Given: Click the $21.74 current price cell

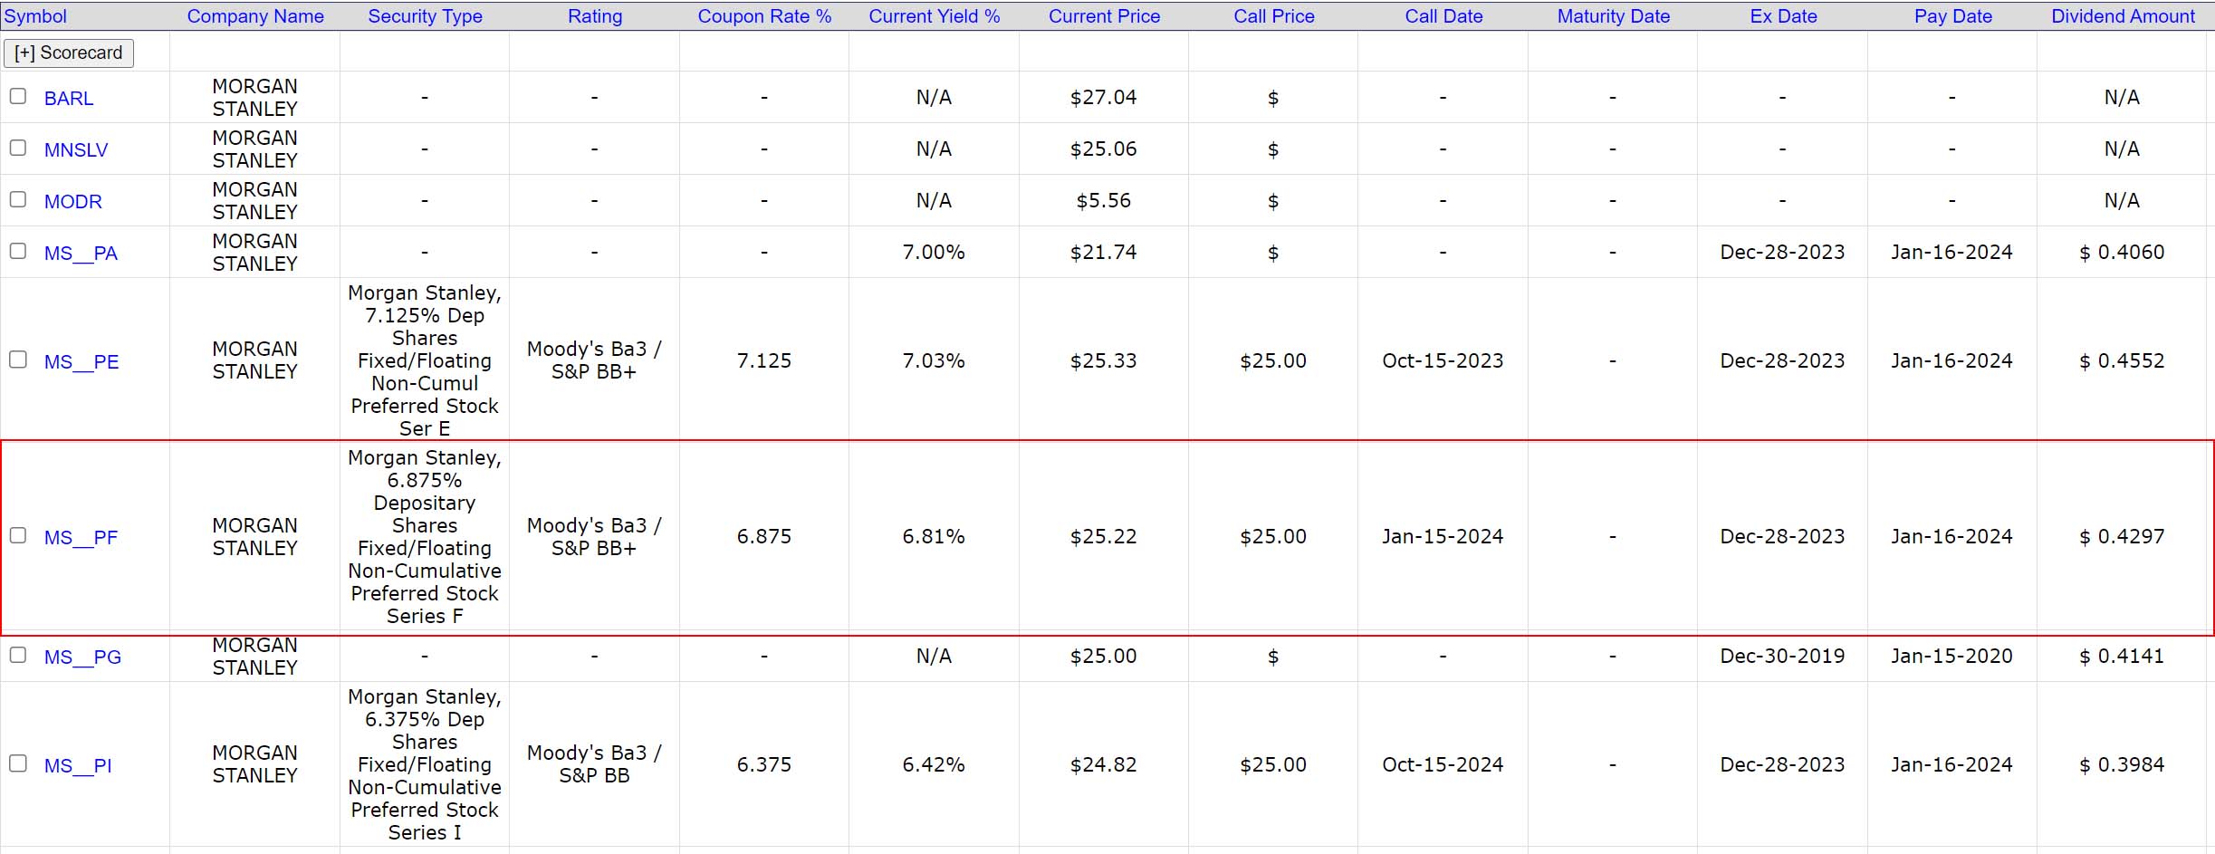Looking at the screenshot, I should (1103, 252).
